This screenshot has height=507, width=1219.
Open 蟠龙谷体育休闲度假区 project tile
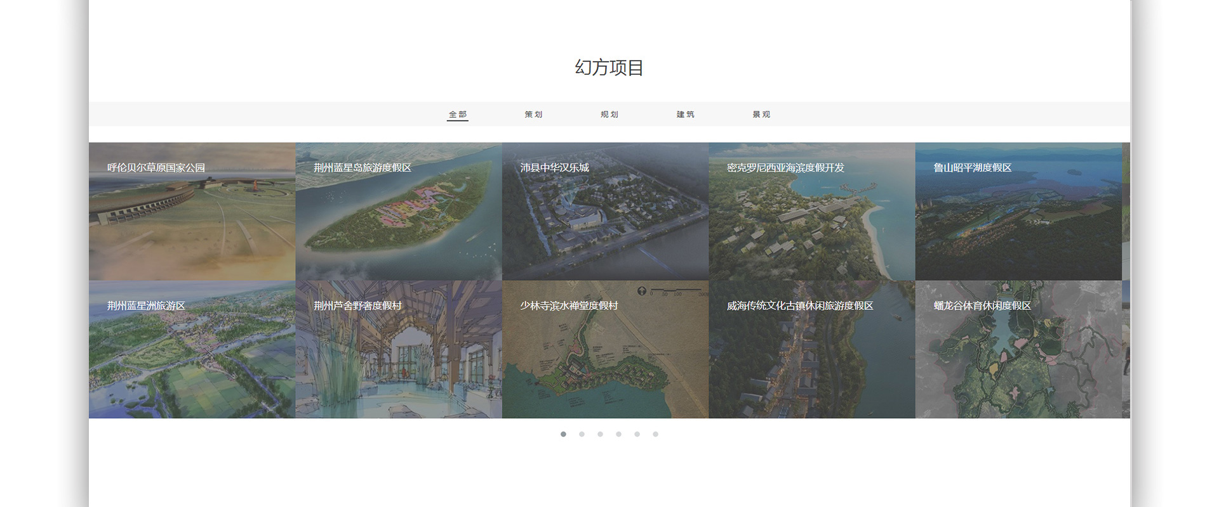[1018, 350]
